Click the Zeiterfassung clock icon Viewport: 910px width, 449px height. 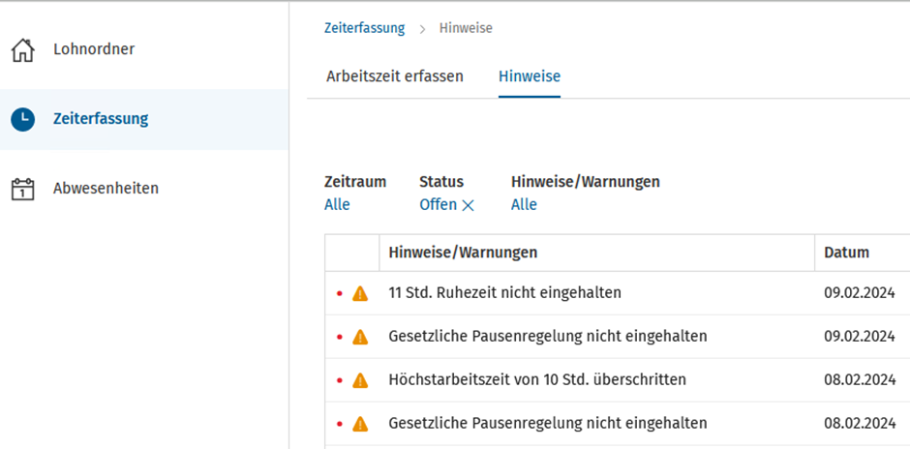pos(23,119)
